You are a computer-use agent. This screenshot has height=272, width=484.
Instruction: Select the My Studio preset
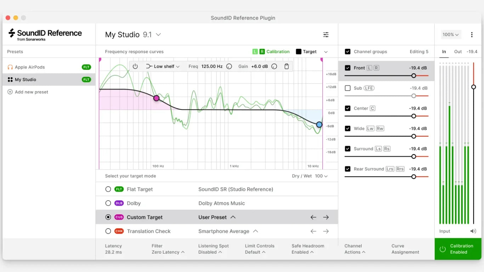point(49,80)
